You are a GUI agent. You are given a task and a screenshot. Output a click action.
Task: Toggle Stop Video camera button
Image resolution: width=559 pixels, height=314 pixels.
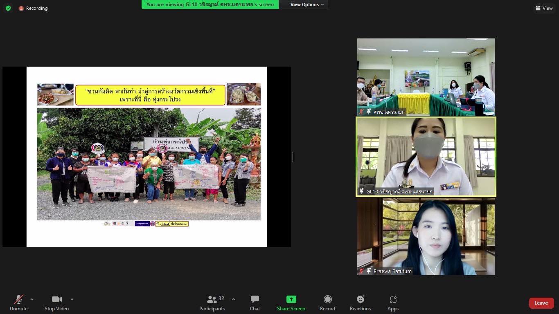click(56, 299)
